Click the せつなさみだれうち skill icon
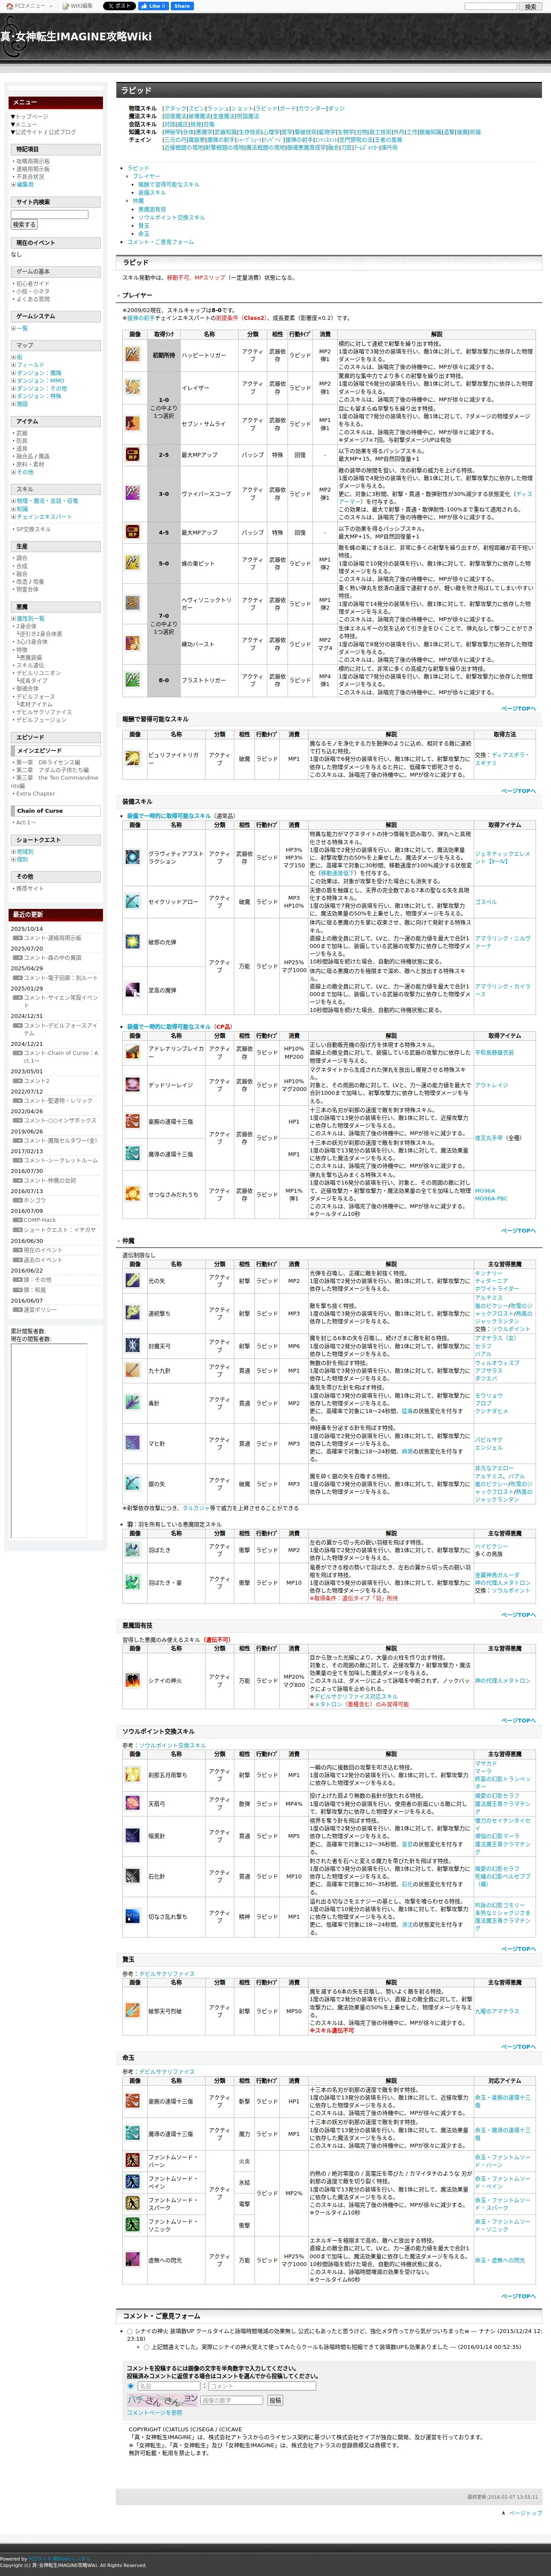Screen dimensions: 551x2576 pos(132,1194)
